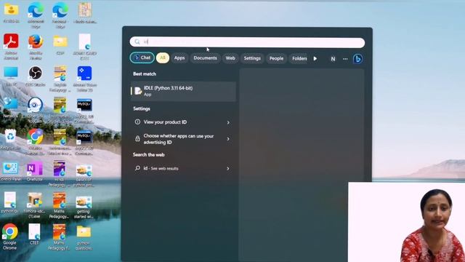Expand the See web results chevron
Image resolution: width=465 pixels, height=262 pixels.
228,168
